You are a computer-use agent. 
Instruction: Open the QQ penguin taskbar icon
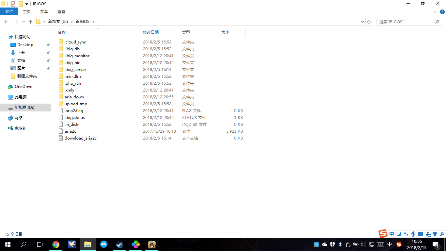click(x=152, y=244)
